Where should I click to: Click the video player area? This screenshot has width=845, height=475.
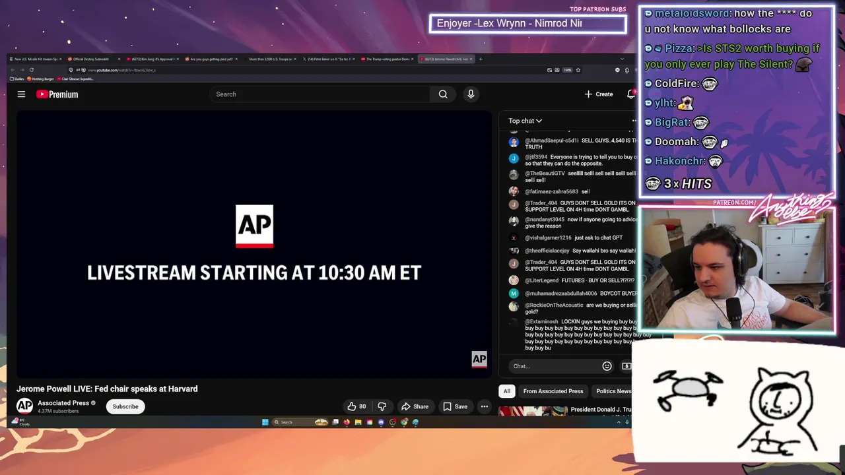254,244
